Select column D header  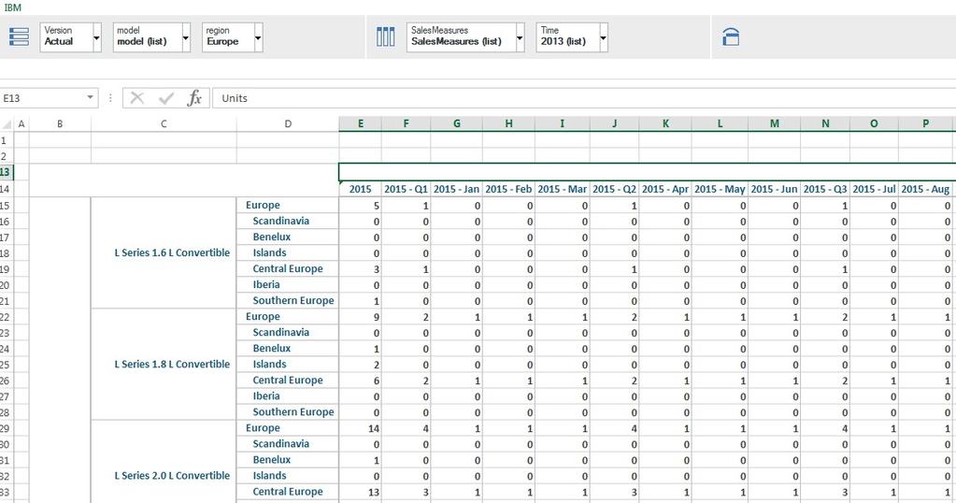(x=288, y=123)
